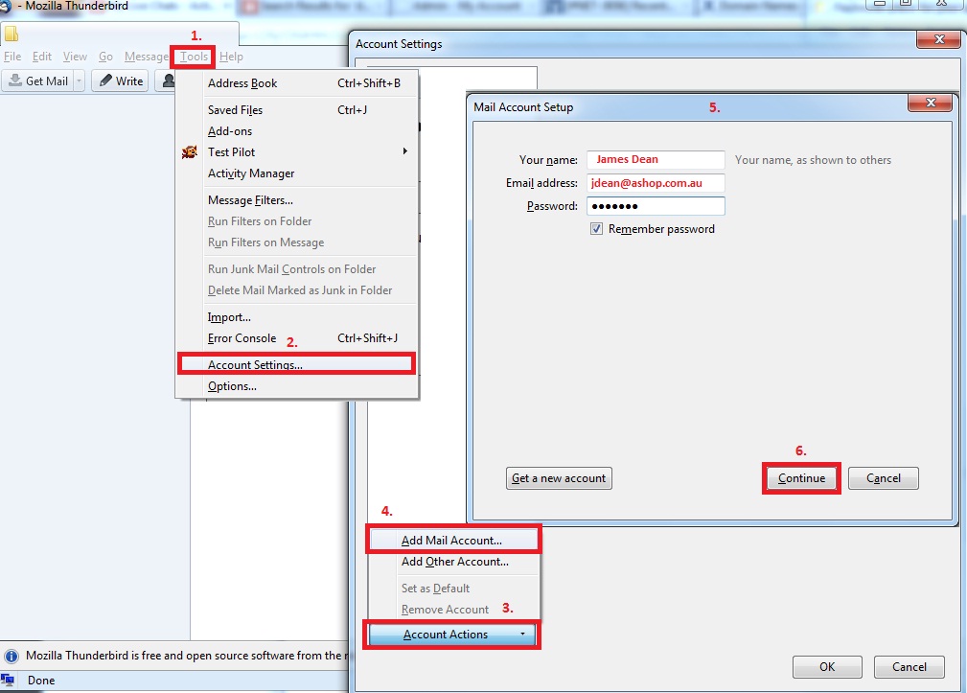Screen dimensions: 967x693
Task: Open Options... menu entry
Action: (297, 386)
